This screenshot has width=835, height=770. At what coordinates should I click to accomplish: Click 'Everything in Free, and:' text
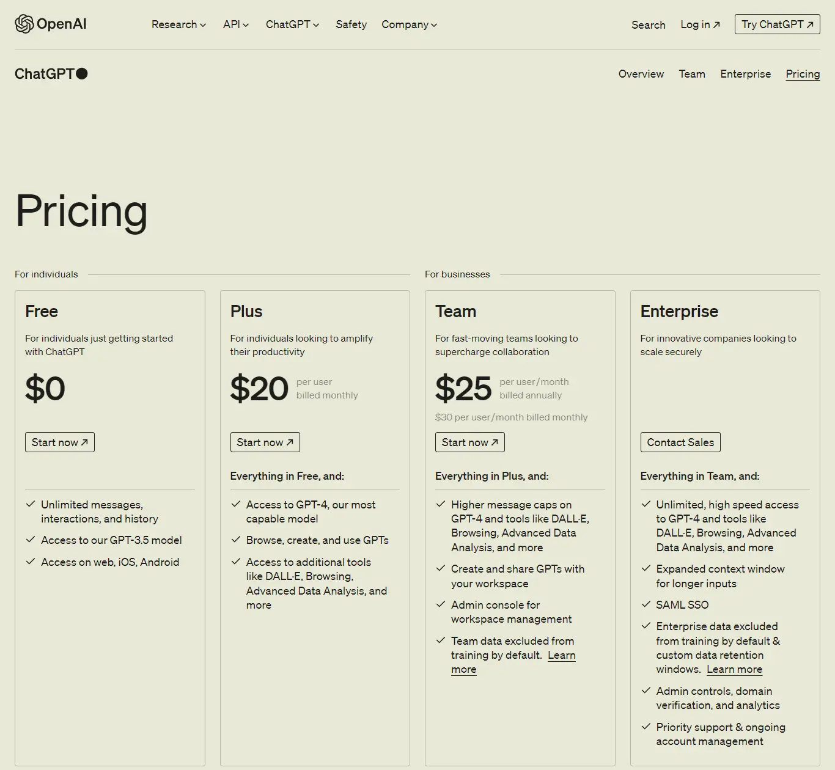287,476
